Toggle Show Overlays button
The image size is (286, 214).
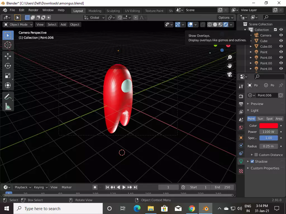pos(190,25)
